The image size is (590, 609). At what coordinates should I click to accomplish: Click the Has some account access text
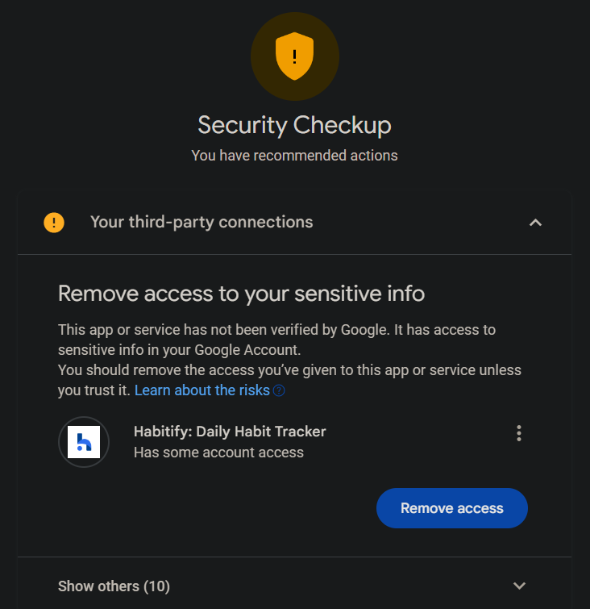click(x=218, y=453)
